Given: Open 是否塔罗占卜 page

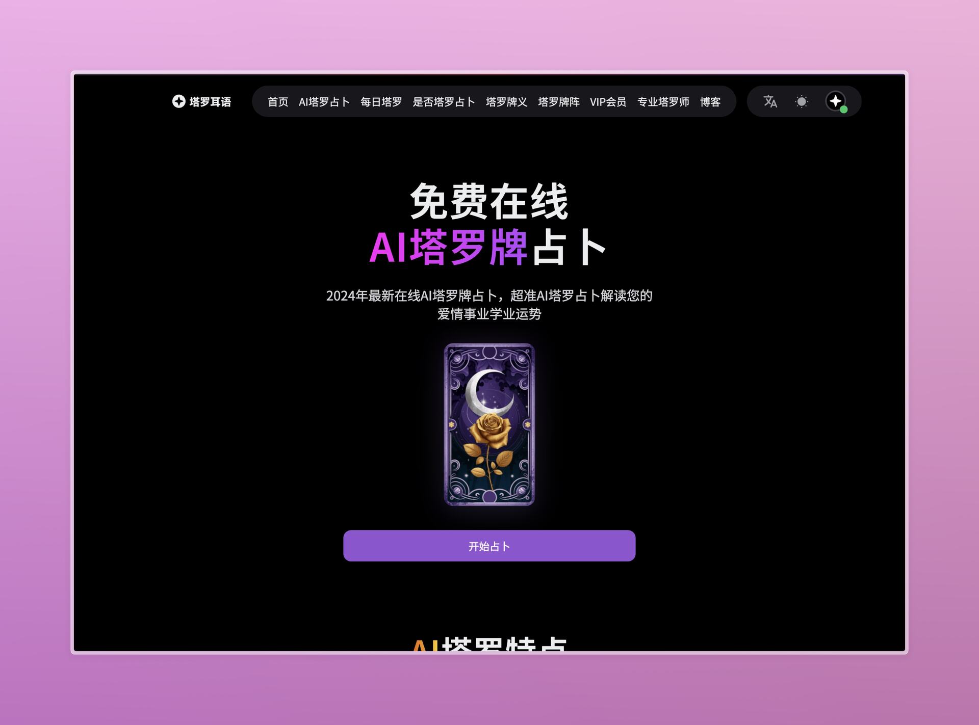Looking at the screenshot, I should click(444, 102).
